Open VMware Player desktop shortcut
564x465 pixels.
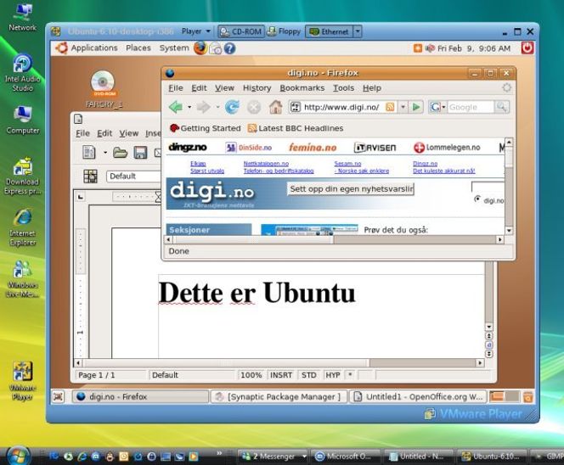22,381
